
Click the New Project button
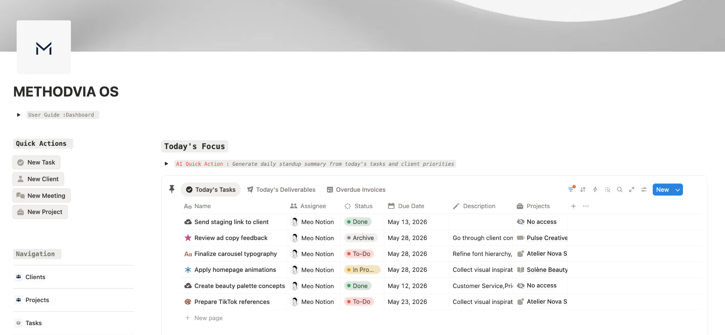[40, 212]
